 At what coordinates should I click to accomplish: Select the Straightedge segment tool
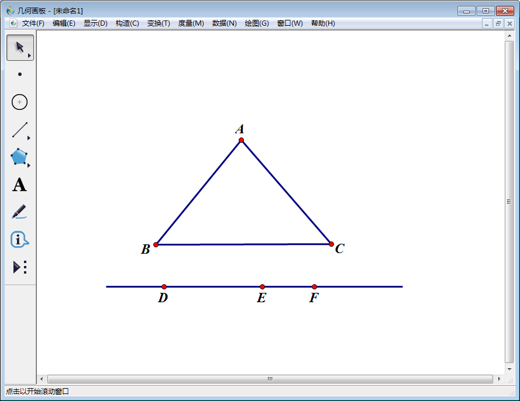click(x=20, y=130)
